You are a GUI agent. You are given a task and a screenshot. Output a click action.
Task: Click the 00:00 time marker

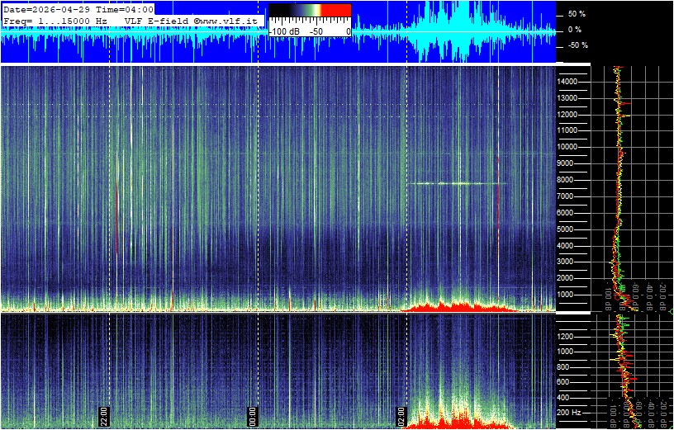point(254,414)
